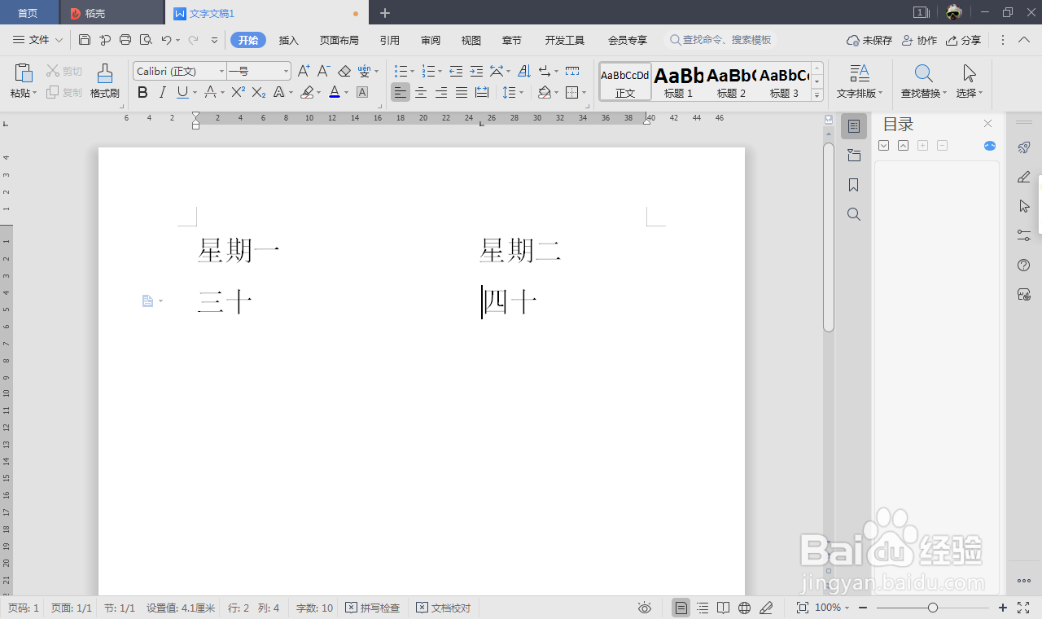The image size is (1042, 619).
Task: Click the 协作 collaborate button
Action: coord(919,39)
